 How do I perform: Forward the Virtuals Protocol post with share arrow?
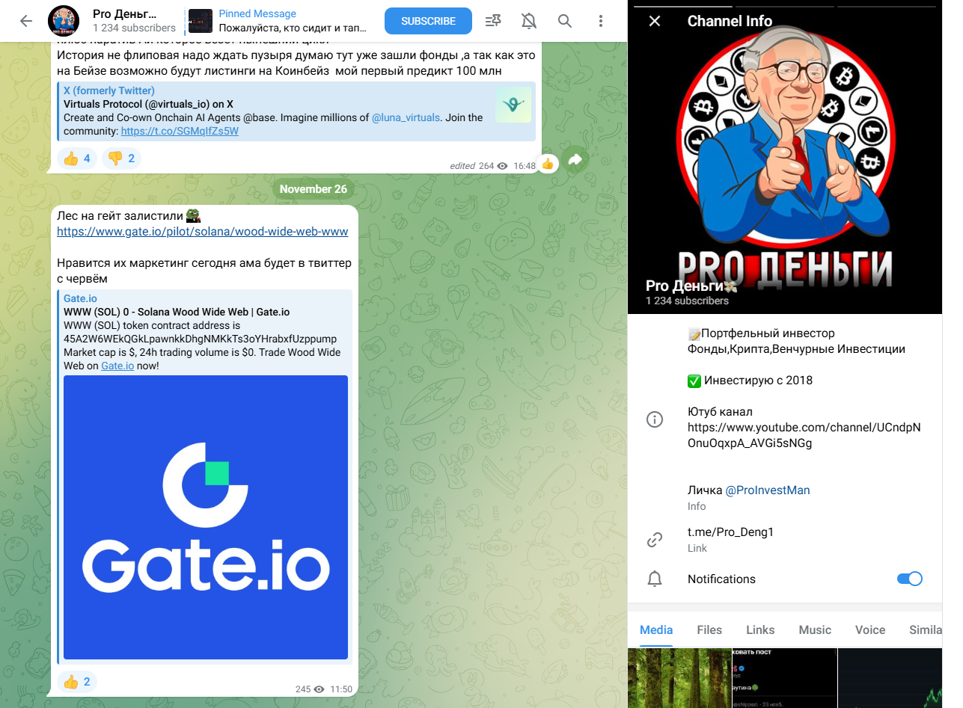tap(575, 160)
